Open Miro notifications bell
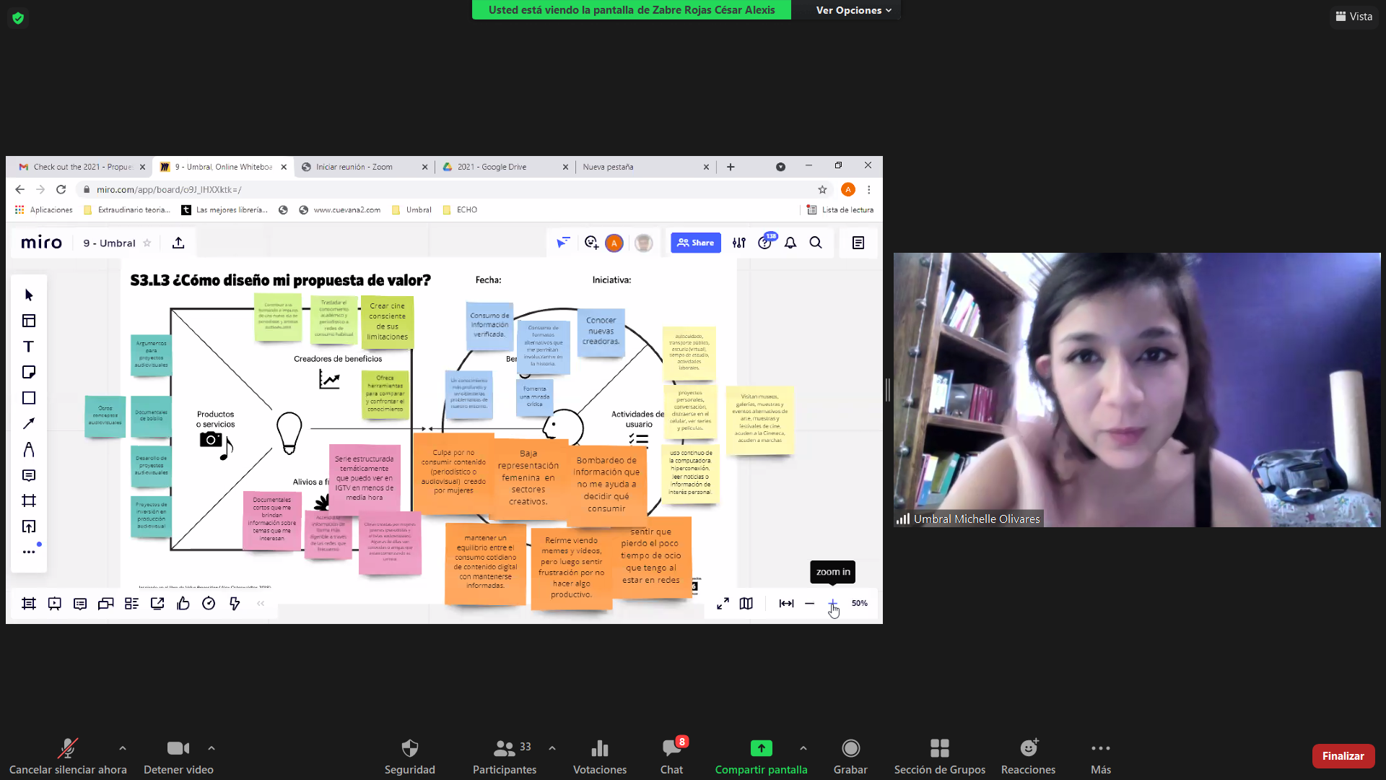This screenshot has height=780, width=1386. point(790,243)
